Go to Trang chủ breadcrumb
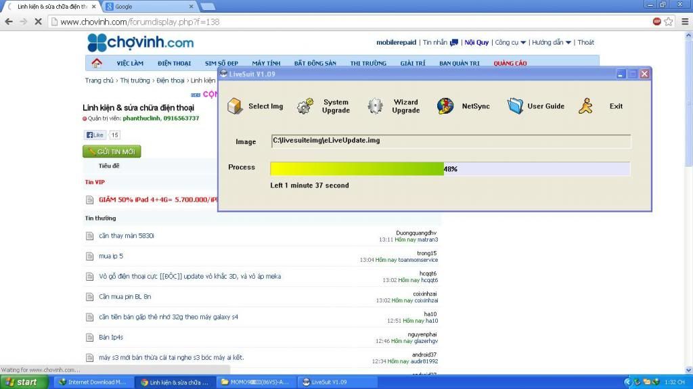The height and width of the screenshot is (389, 693). 99,81
